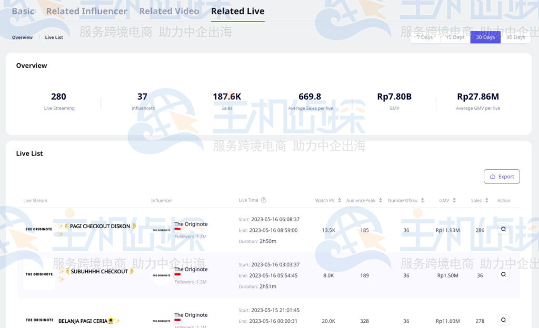Screen dimensions: 539x328
Task: Select the 30 Days highlighted range control
Action: pyautogui.click(x=485, y=37)
